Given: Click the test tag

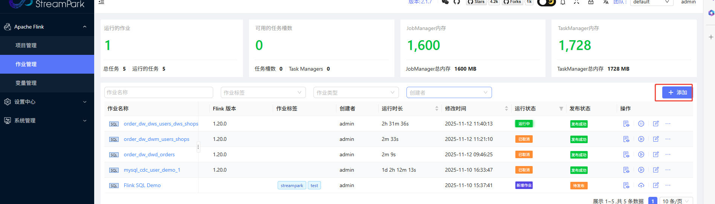Looking at the screenshot, I should pos(314,185).
